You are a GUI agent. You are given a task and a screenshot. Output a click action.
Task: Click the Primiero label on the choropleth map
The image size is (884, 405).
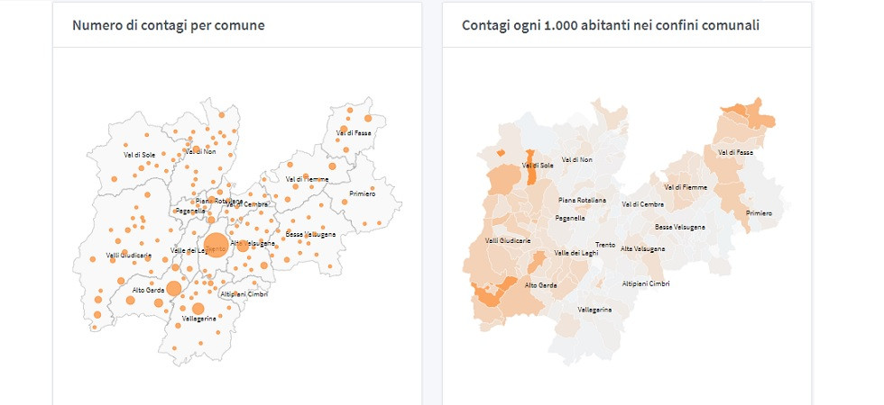click(x=760, y=213)
